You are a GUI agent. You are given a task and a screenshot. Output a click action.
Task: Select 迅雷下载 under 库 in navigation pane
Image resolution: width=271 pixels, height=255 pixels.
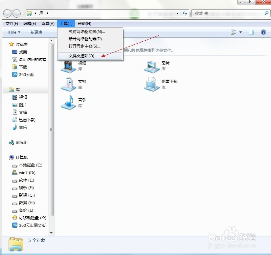(24, 120)
